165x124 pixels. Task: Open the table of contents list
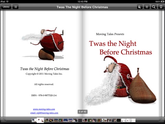[x=15, y=7]
